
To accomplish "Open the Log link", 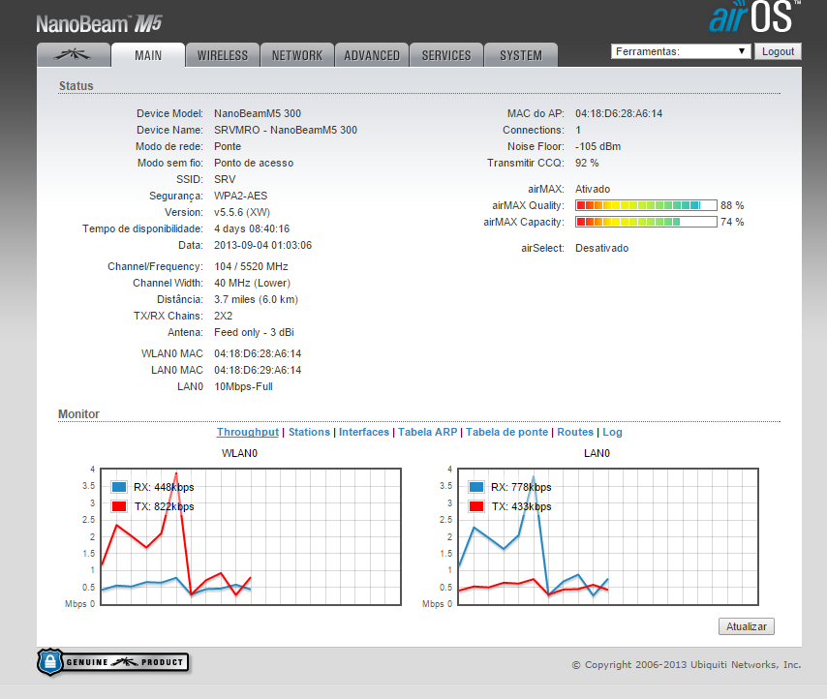I will [612, 432].
